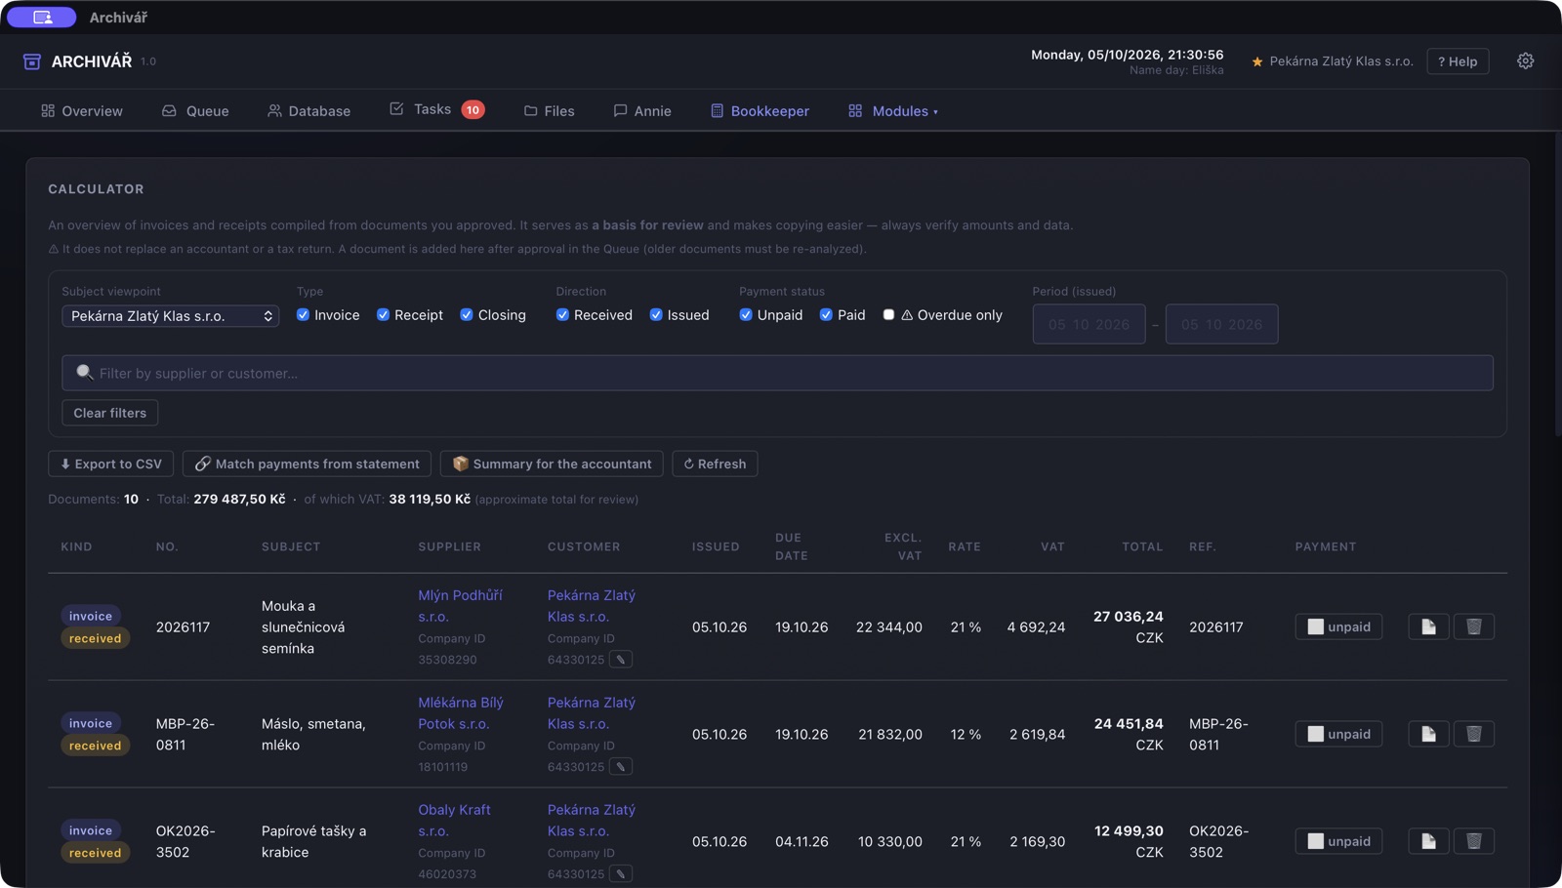Open the Annie chat tab

coord(642,111)
